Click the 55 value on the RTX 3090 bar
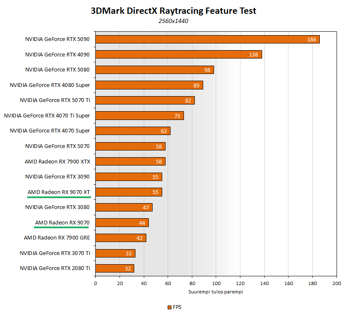This screenshot has width=347, height=316. tap(156, 177)
